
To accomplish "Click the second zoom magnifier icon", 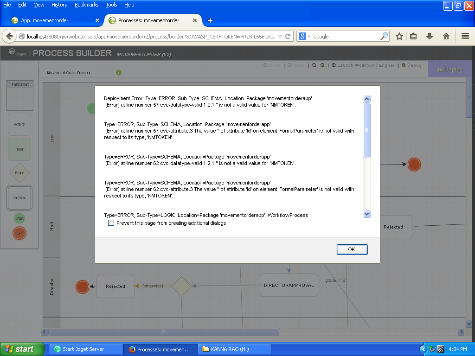I will (323, 65).
